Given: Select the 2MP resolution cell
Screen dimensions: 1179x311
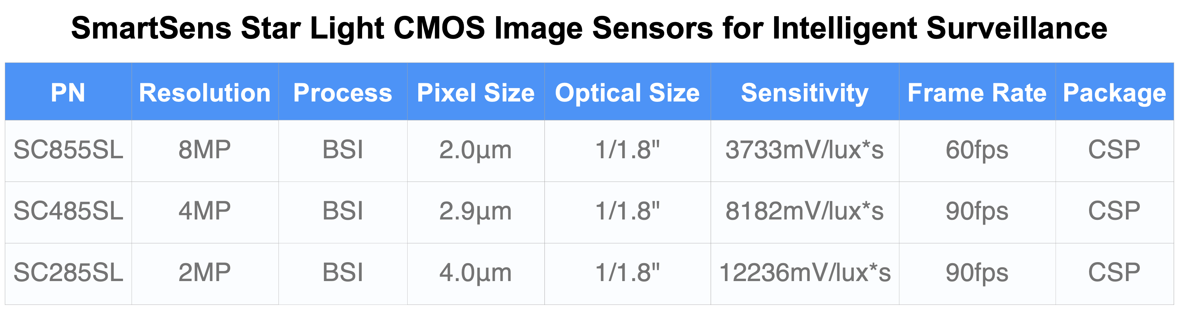Looking at the screenshot, I should (205, 274).
